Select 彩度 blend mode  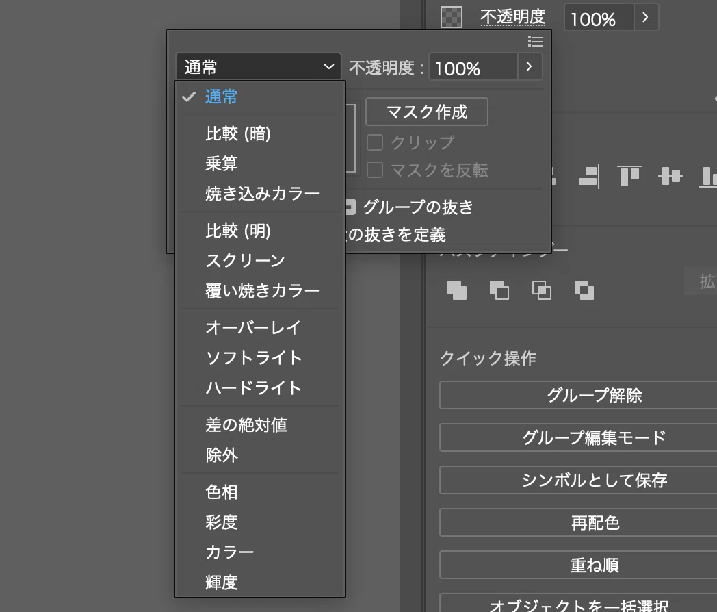(x=260, y=522)
